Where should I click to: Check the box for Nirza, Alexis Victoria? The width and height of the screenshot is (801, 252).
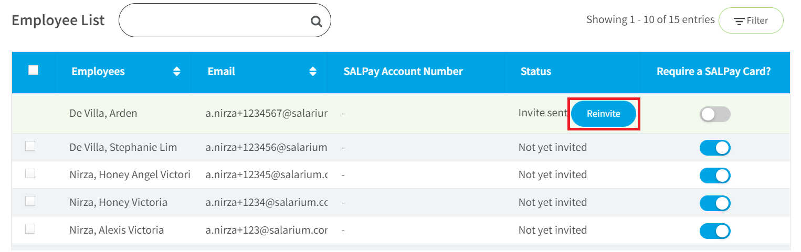[x=30, y=229]
